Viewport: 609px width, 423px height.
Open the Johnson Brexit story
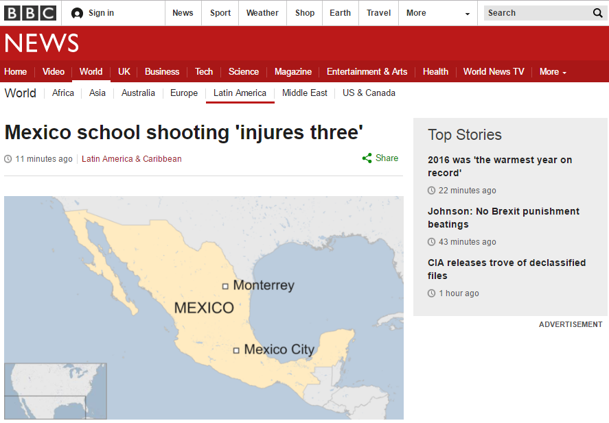(x=503, y=217)
